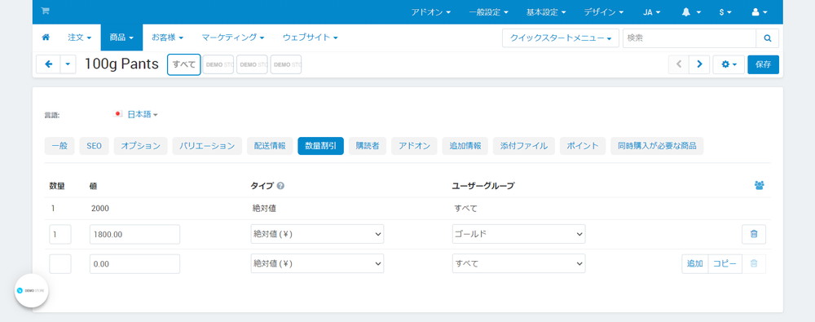This screenshot has width=815, height=322.
Task: Open the shopping cart storefront icon
Action: 45,11
